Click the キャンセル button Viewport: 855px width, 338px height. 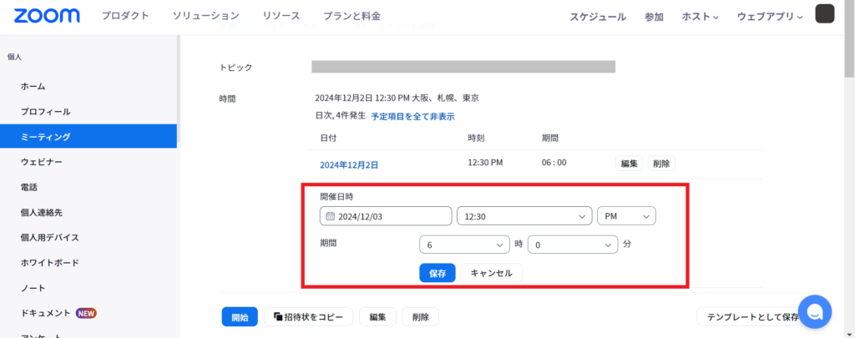(x=492, y=273)
